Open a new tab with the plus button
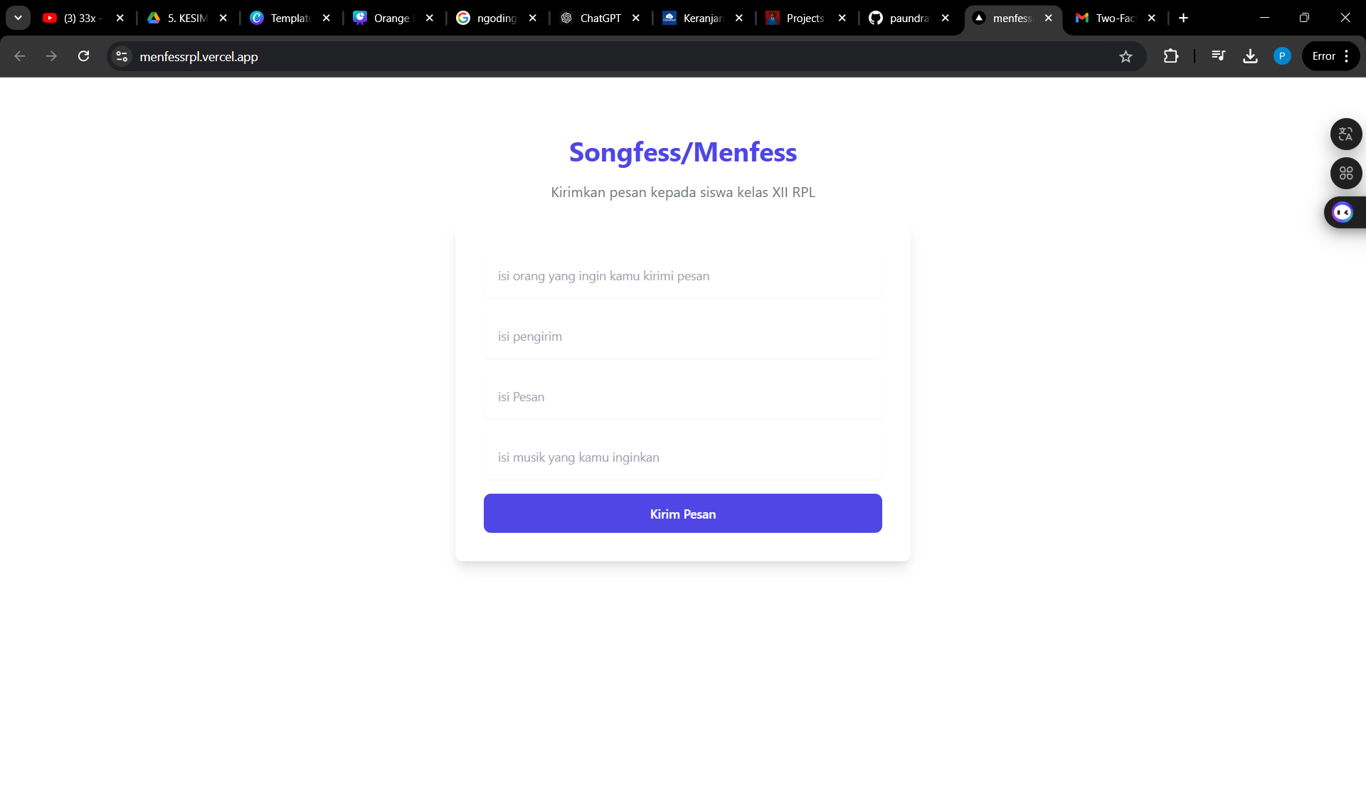Screen dimensions: 1366x811 click(1183, 18)
